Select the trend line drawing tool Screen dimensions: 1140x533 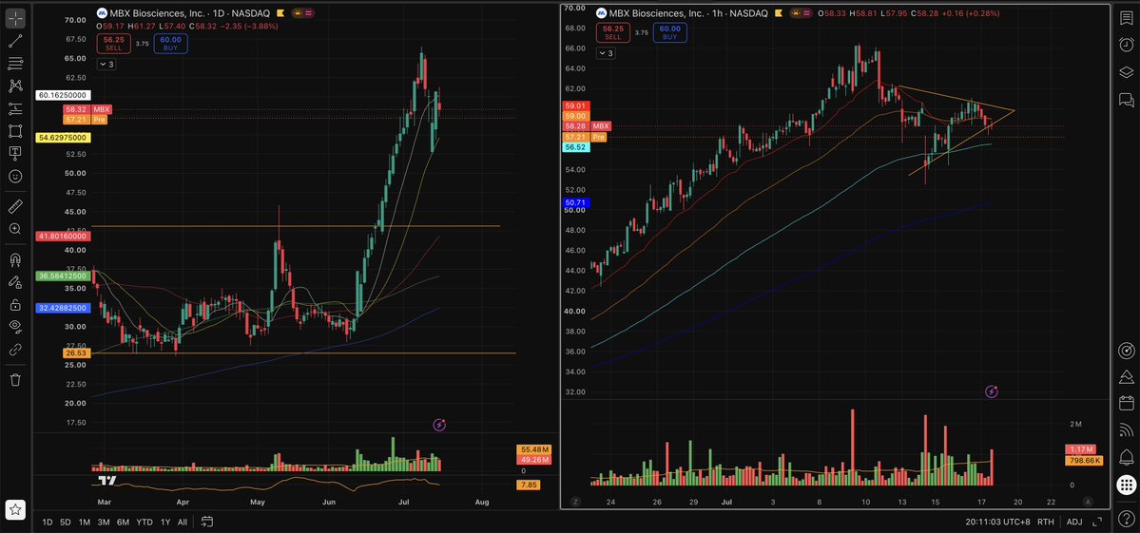click(15, 42)
